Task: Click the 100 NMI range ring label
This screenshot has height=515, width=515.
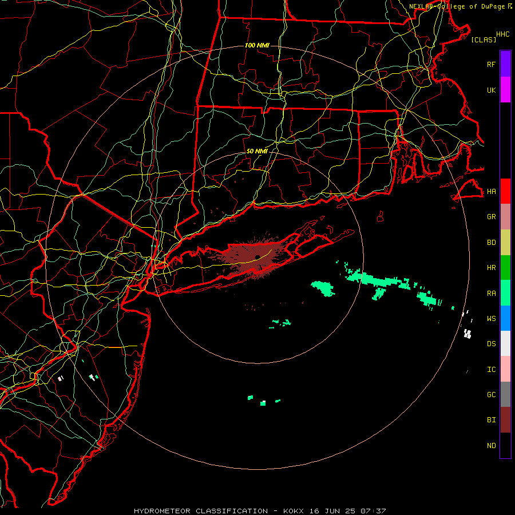Action: 257,45
